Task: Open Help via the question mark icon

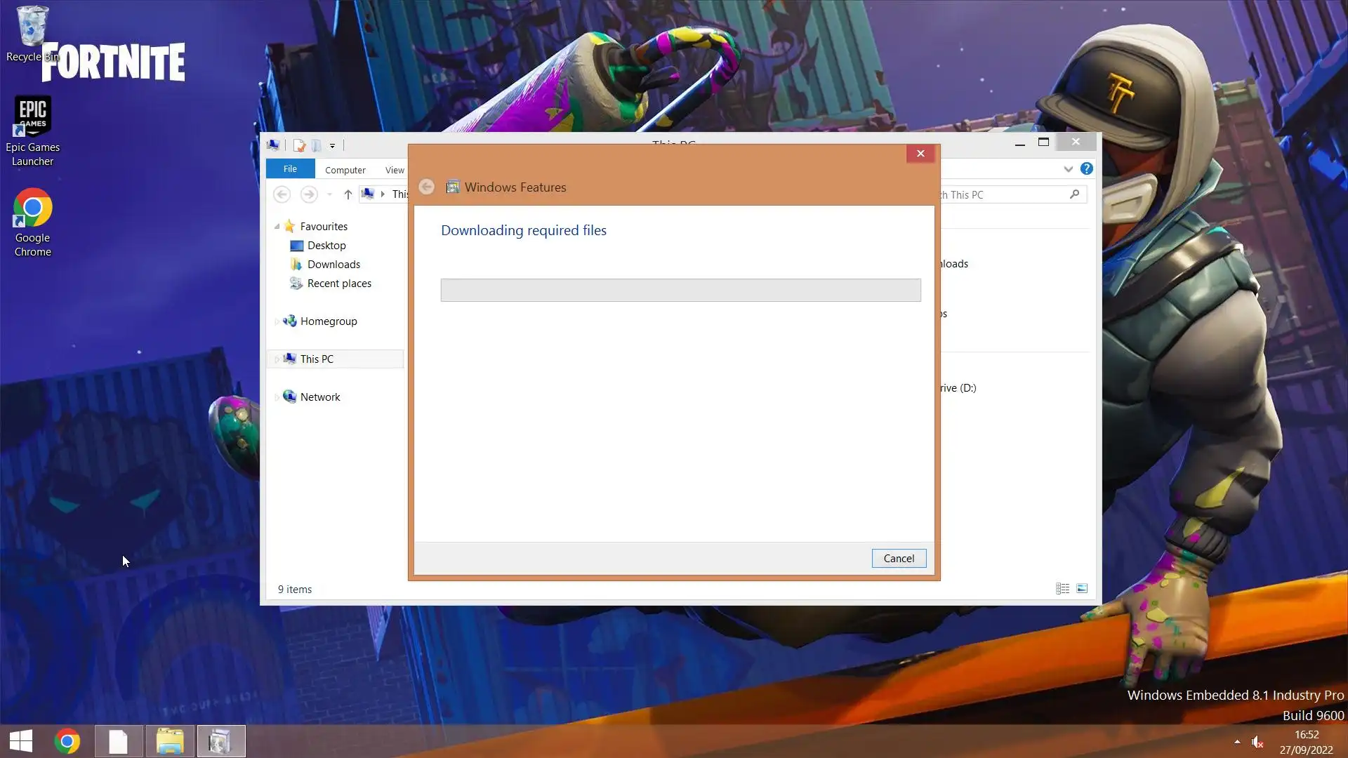Action: [x=1086, y=168]
